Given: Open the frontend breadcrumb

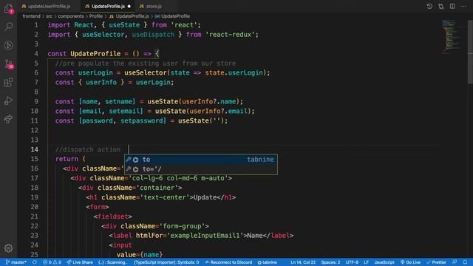Looking at the screenshot, I should pyautogui.click(x=31, y=16).
